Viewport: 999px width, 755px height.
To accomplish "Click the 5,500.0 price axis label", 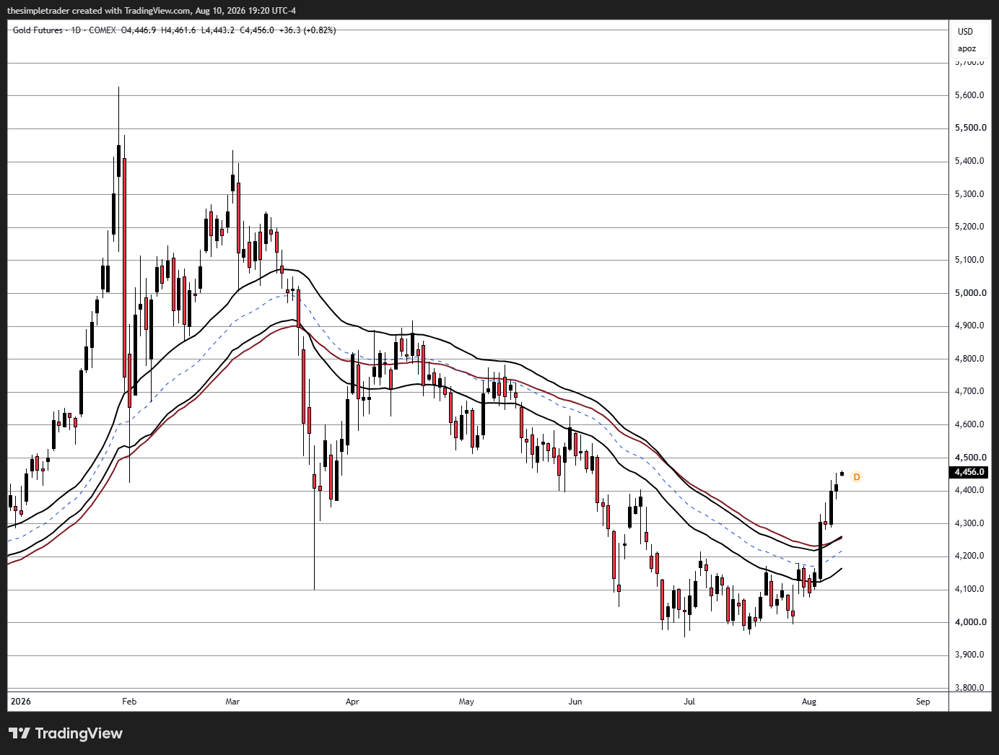I will click(x=969, y=128).
